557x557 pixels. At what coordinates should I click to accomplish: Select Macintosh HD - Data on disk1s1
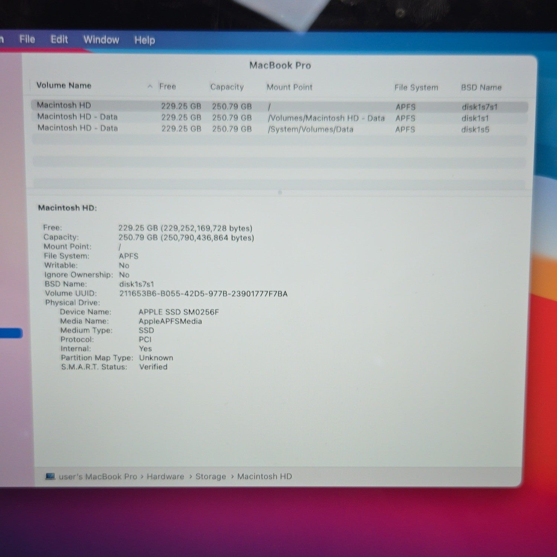tap(279, 118)
